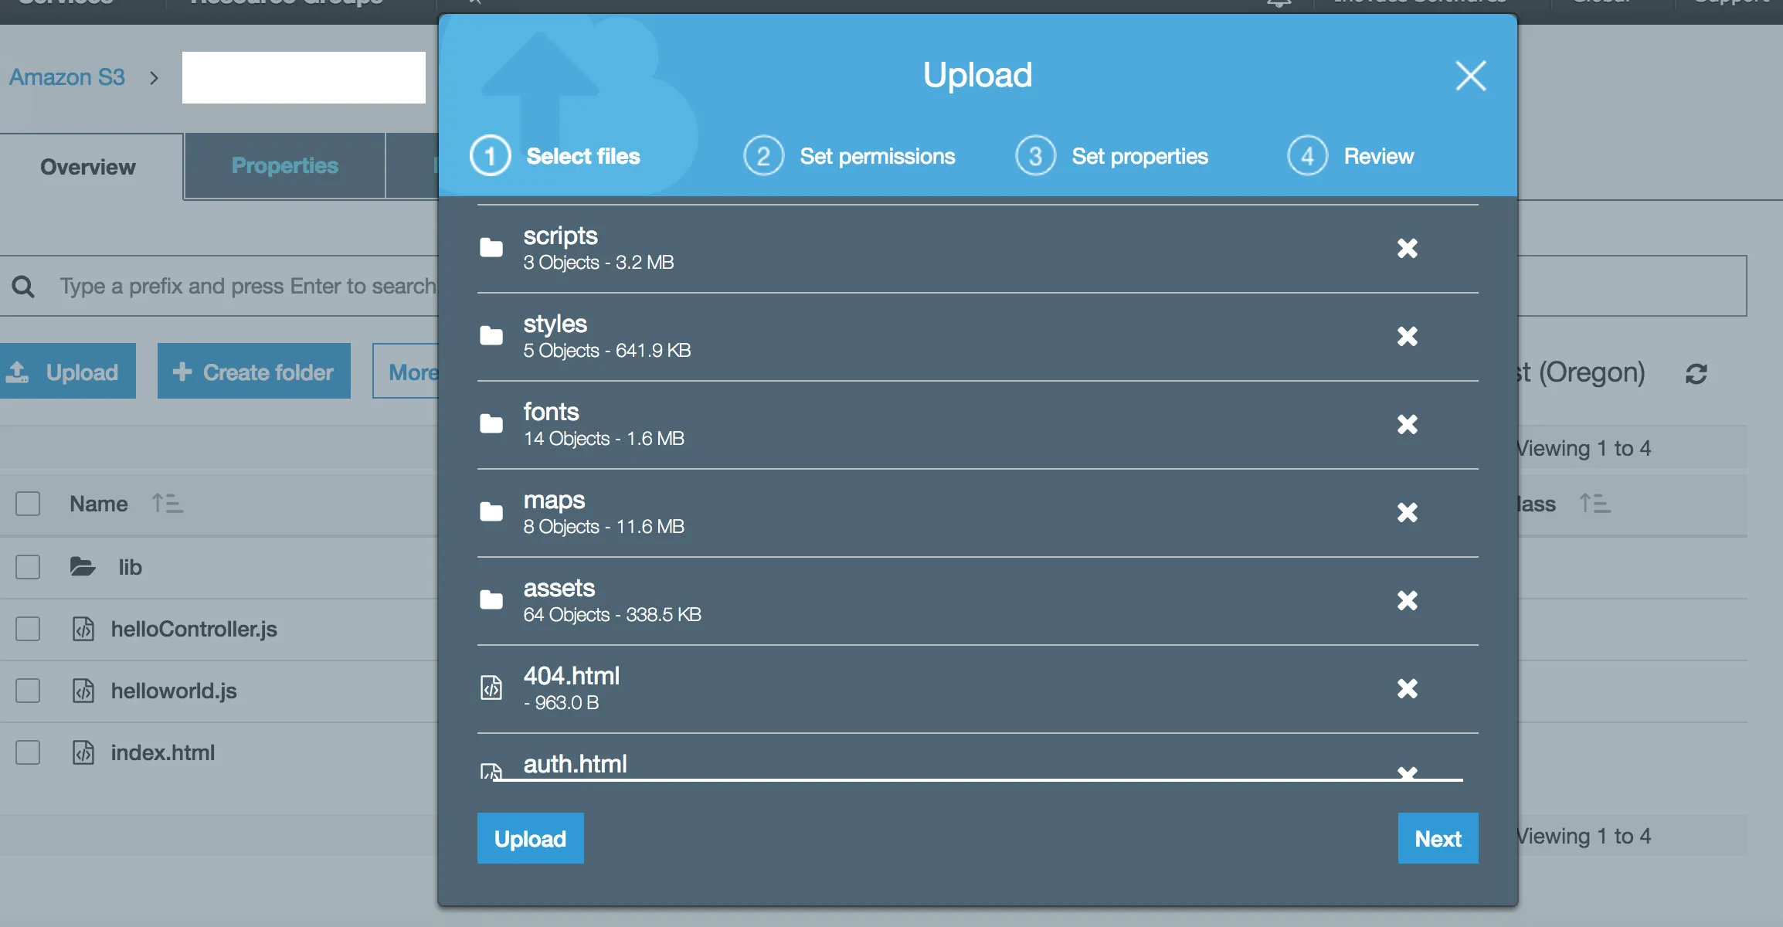Click the search magnifier icon
This screenshot has height=927, width=1783.
pos(23,287)
